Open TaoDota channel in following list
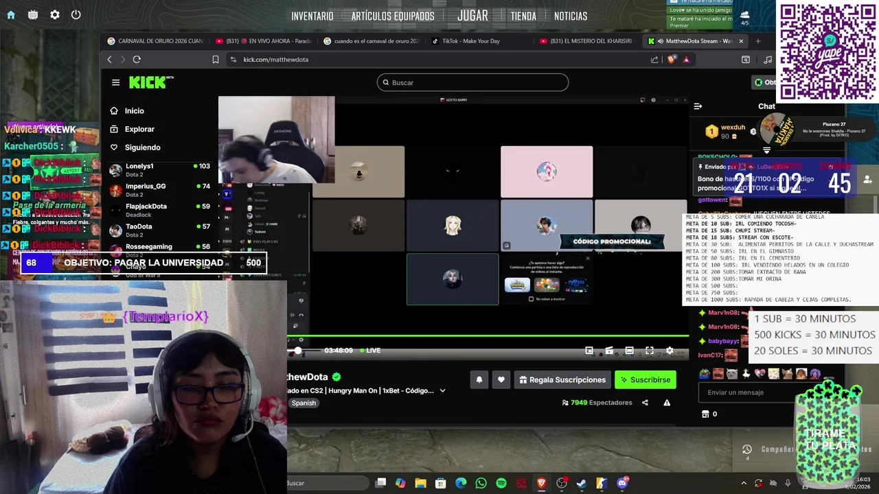 [160, 230]
